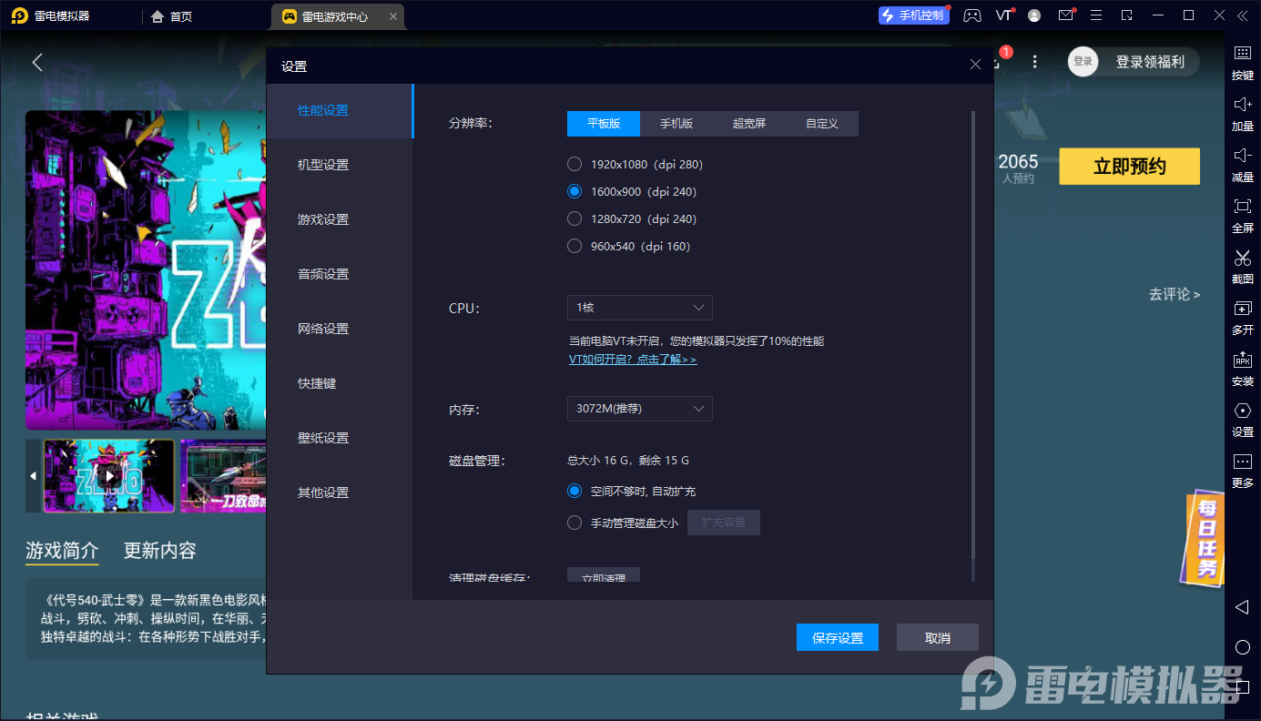The image size is (1261, 721).
Task: Open the 去评论 > link
Action: coord(1175,294)
